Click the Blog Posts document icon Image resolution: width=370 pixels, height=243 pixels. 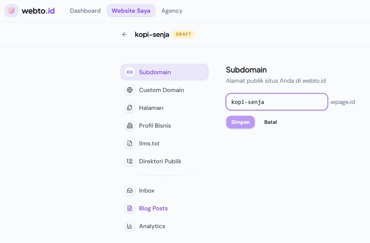click(x=130, y=208)
